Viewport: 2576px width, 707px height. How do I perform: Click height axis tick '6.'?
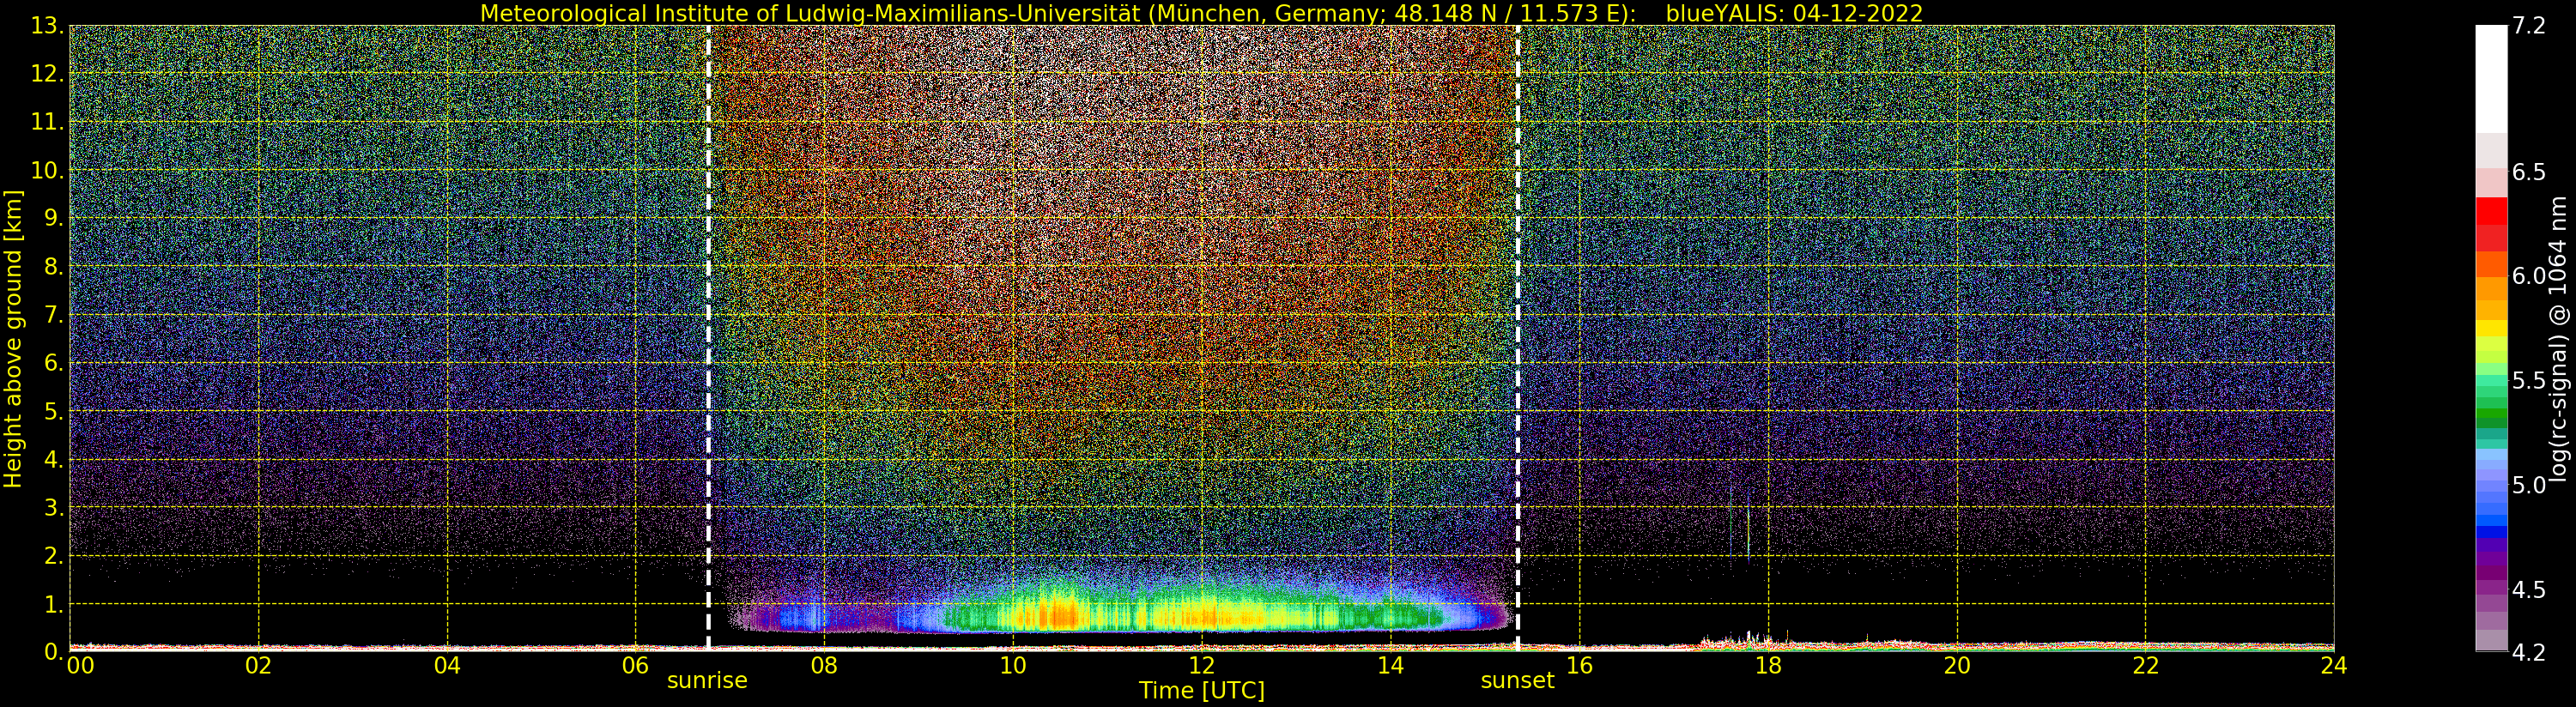(x=54, y=363)
